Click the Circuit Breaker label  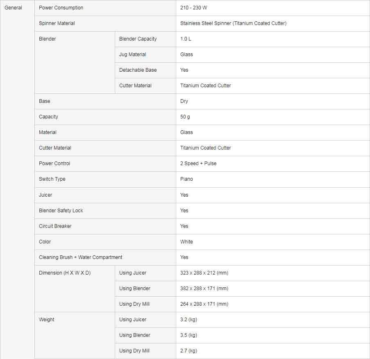[55, 226]
